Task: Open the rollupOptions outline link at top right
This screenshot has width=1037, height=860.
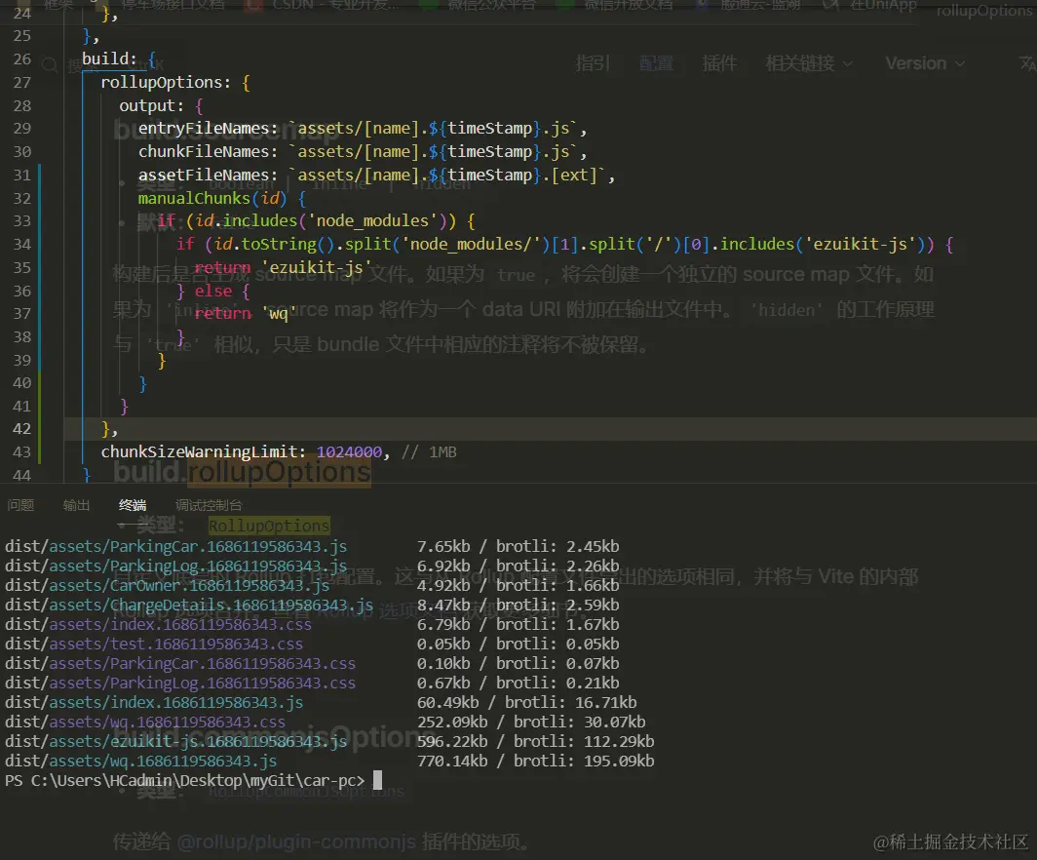Action: [x=984, y=12]
